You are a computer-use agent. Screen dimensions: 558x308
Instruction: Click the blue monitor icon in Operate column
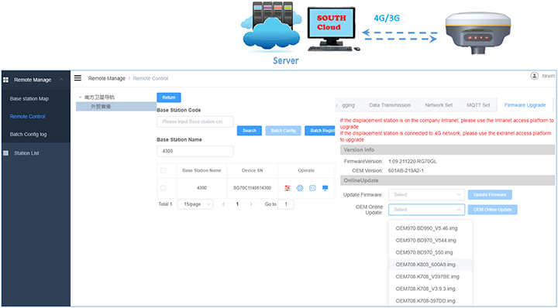[x=325, y=188]
